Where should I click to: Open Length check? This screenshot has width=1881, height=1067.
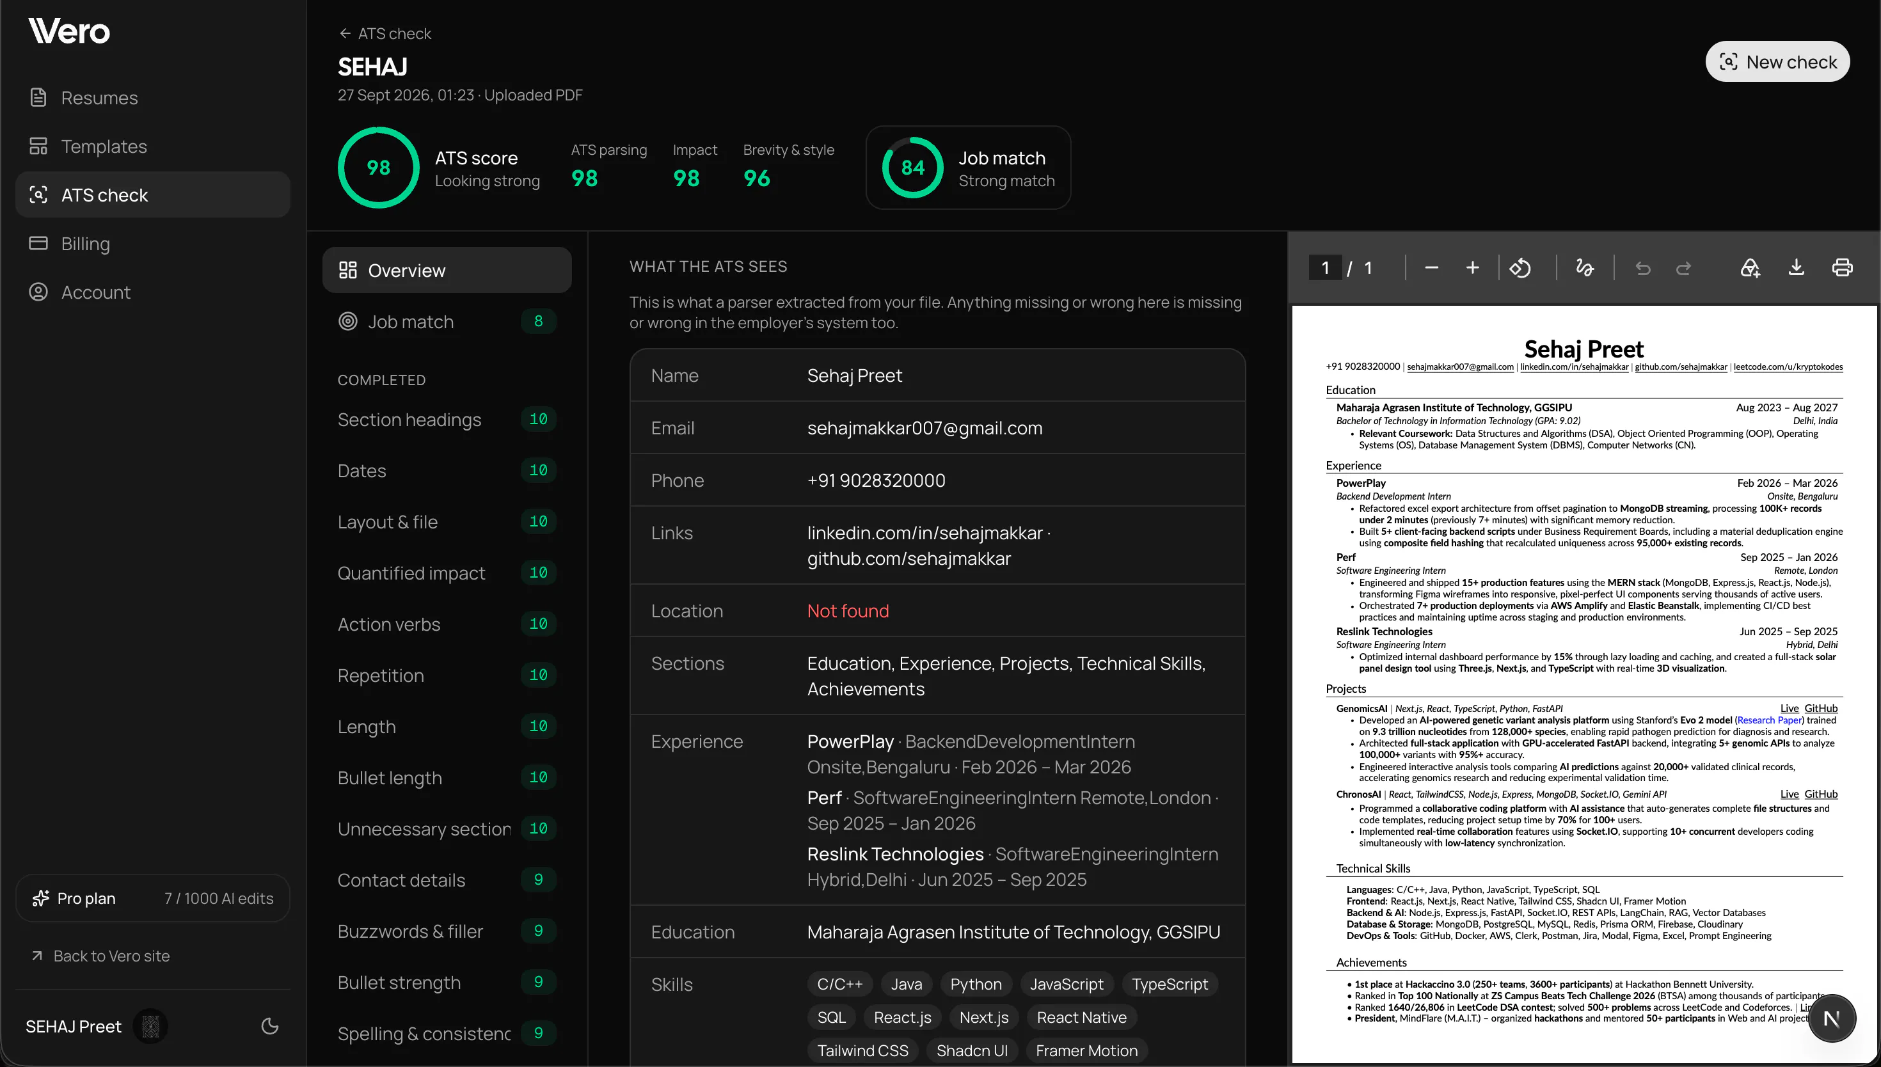447,726
